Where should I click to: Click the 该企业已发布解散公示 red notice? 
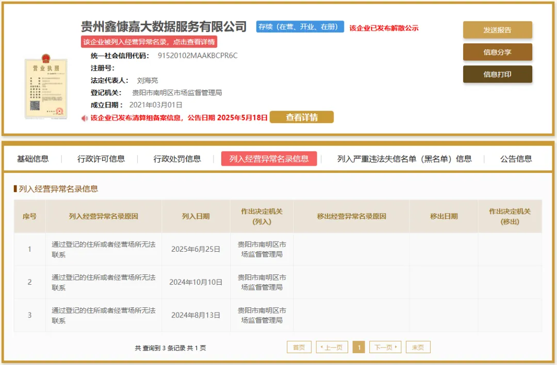tap(384, 28)
